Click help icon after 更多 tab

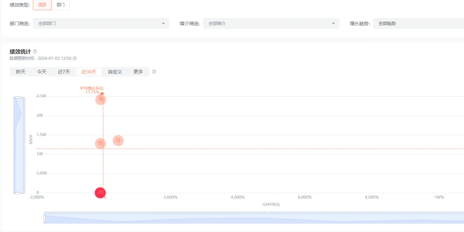[154, 72]
